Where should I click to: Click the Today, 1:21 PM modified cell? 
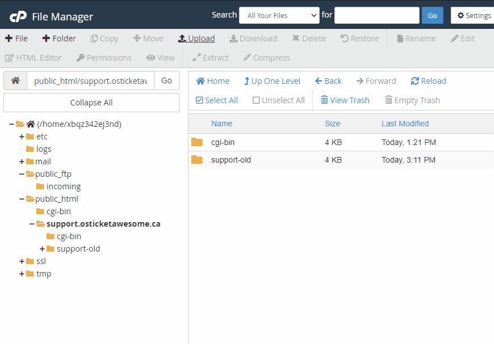[x=409, y=142]
